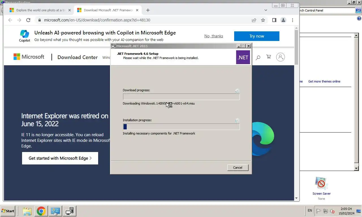Click the browser scrollbar down arrow
362x217 pixels.
coord(296,198)
